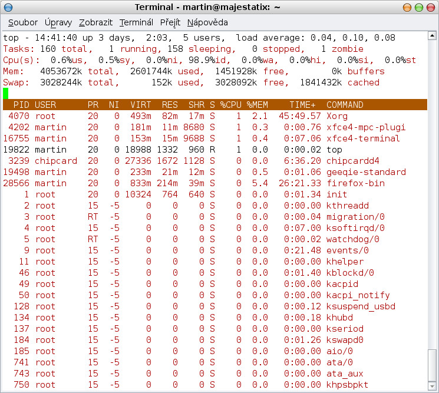Click the green terminal cursor block
The image size is (439, 393).
click(6, 93)
